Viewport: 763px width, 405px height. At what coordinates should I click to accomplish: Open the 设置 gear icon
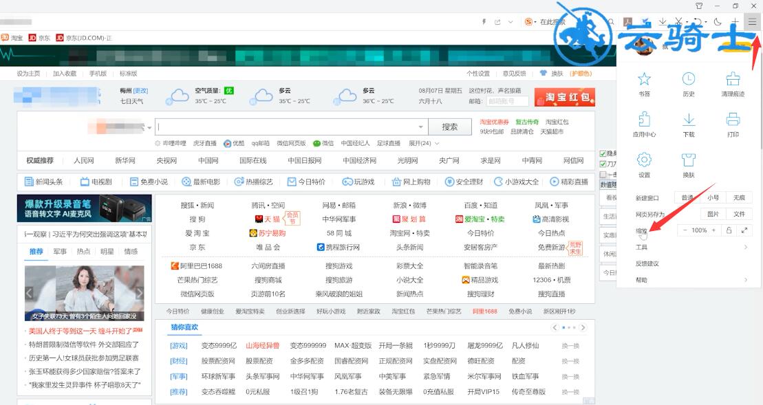[x=644, y=160]
